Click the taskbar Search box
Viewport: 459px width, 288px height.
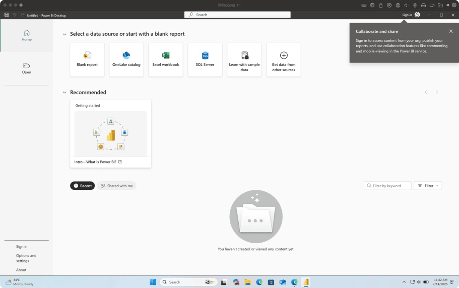(189, 282)
